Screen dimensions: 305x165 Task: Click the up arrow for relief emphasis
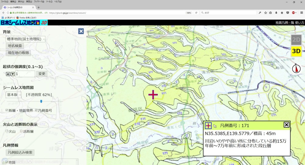coord(8,74)
